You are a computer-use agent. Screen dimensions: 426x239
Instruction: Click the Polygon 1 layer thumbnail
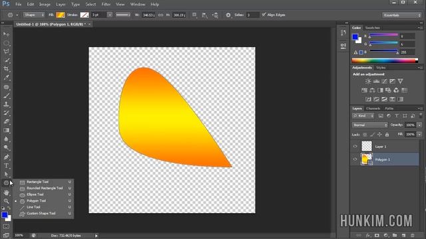(367, 159)
